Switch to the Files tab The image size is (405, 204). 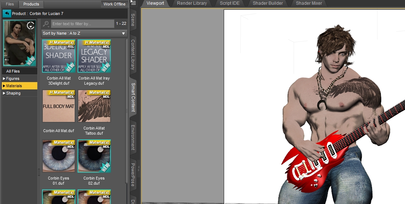point(10,4)
